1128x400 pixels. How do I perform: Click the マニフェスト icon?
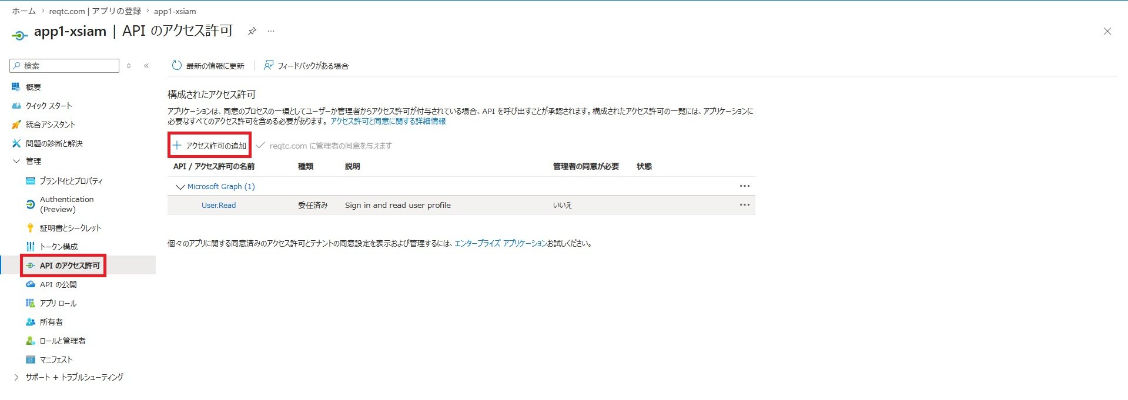(x=31, y=359)
